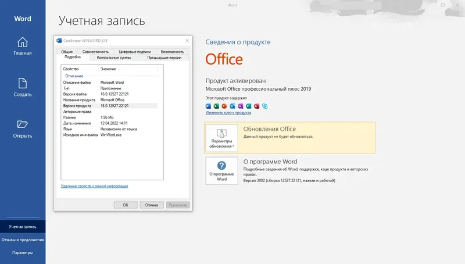Click the Изменить ключ продукта link
The width and height of the screenshot is (465, 264).
(x=228, y=113)
